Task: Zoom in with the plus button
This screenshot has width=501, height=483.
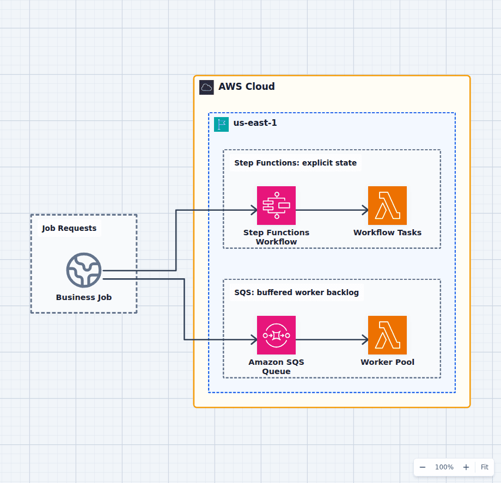Action: [x=466, y=467]
